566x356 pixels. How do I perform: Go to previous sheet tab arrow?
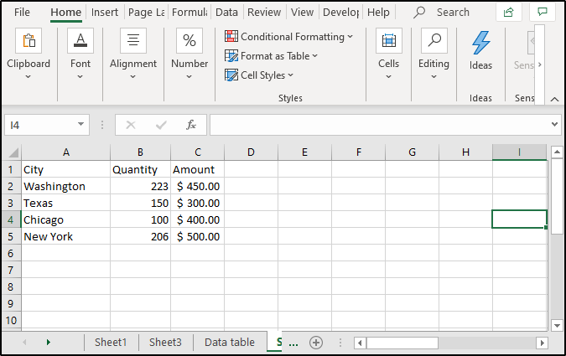pos(24,343)
